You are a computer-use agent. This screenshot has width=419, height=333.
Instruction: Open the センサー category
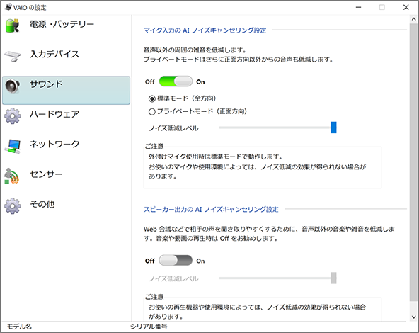pyautogui.click(x=66, y=180)
